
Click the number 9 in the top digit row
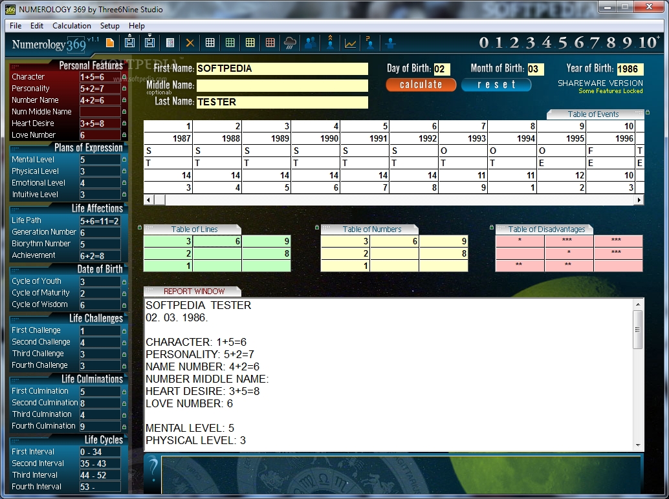627,43
